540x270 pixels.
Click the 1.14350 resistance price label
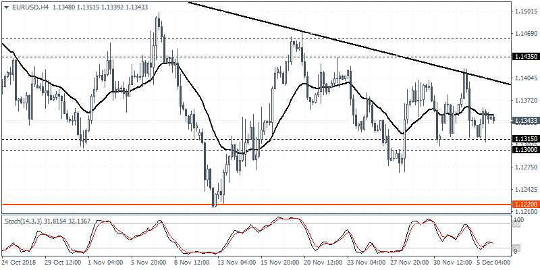tap(525, 57)
